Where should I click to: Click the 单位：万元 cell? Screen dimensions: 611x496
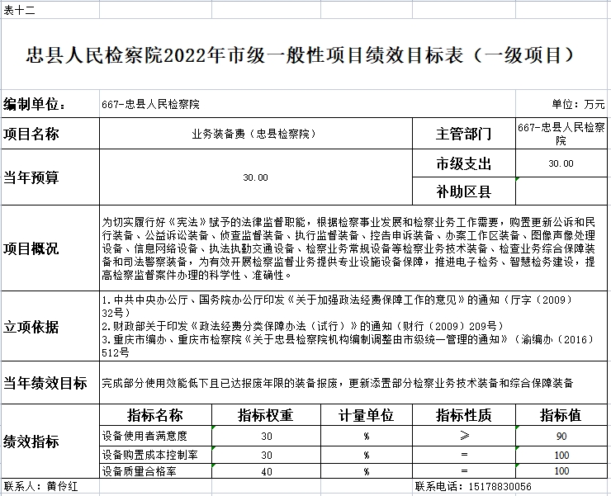click(577, 105)
